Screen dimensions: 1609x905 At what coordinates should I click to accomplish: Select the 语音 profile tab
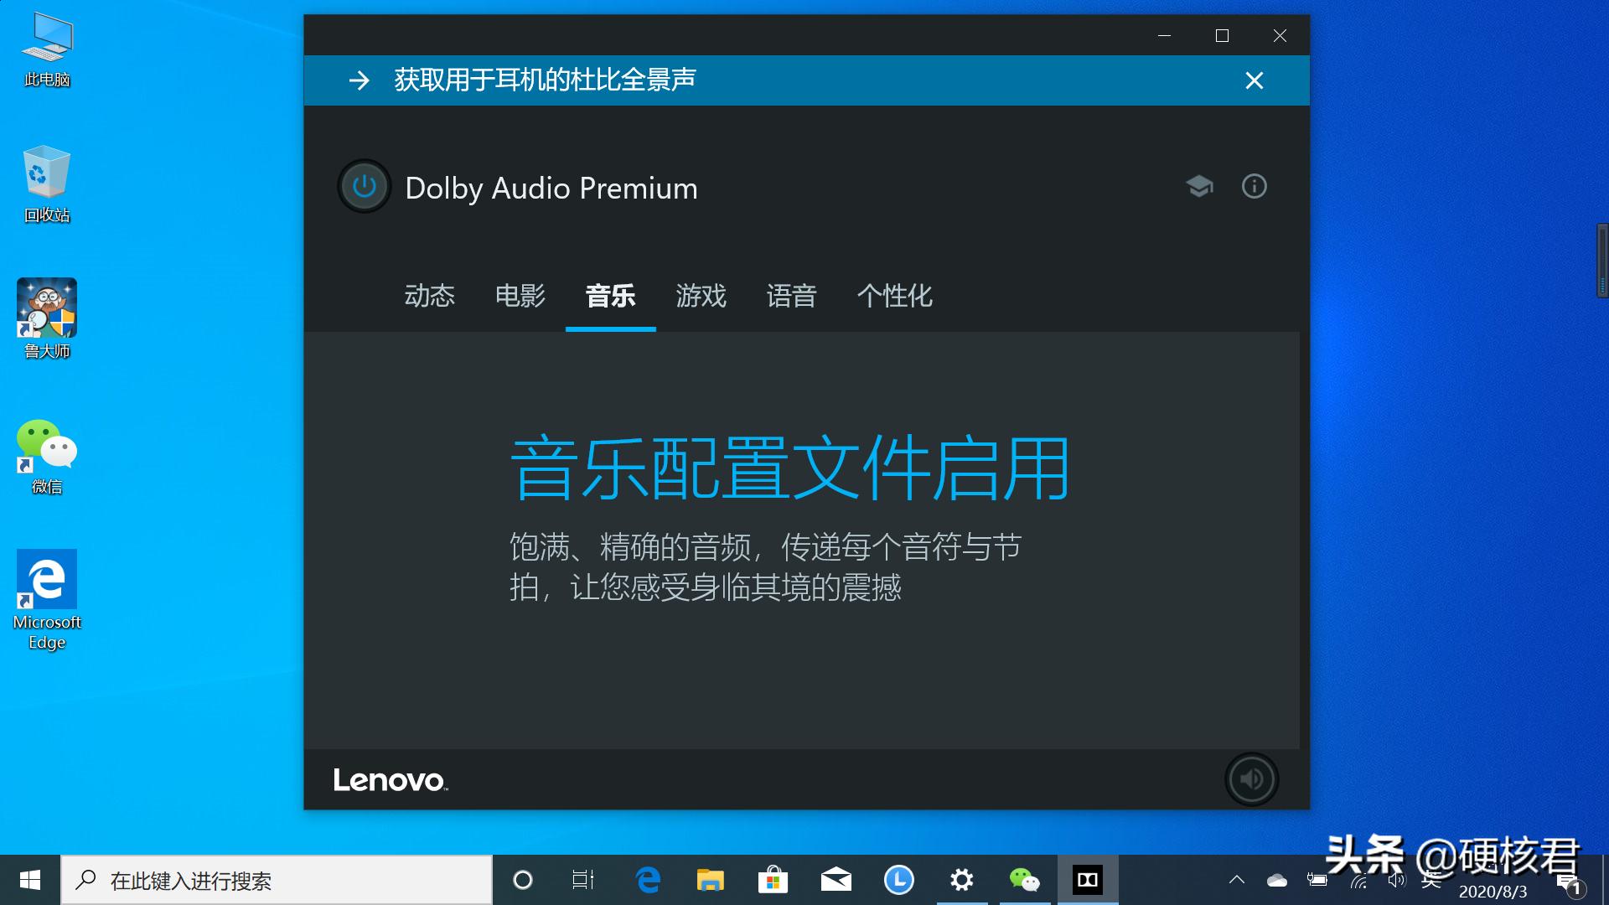coord(791,296)
